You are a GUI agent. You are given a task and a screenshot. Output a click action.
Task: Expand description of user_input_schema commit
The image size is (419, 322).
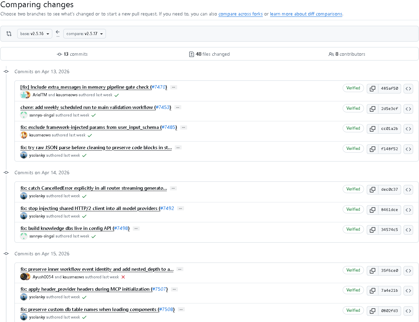pos(184,127)
